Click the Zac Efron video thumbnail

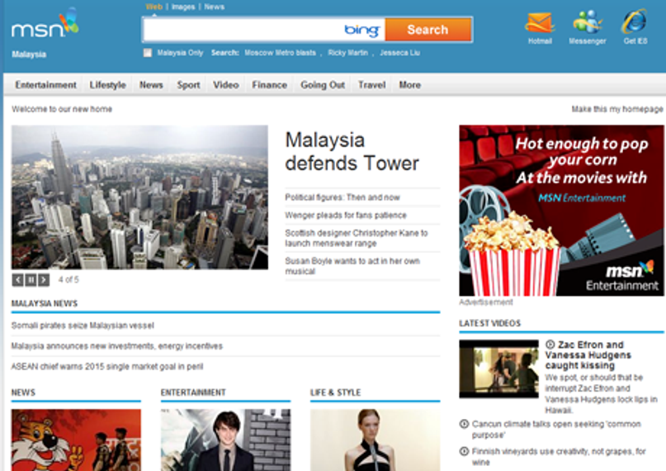pos(498,369)
